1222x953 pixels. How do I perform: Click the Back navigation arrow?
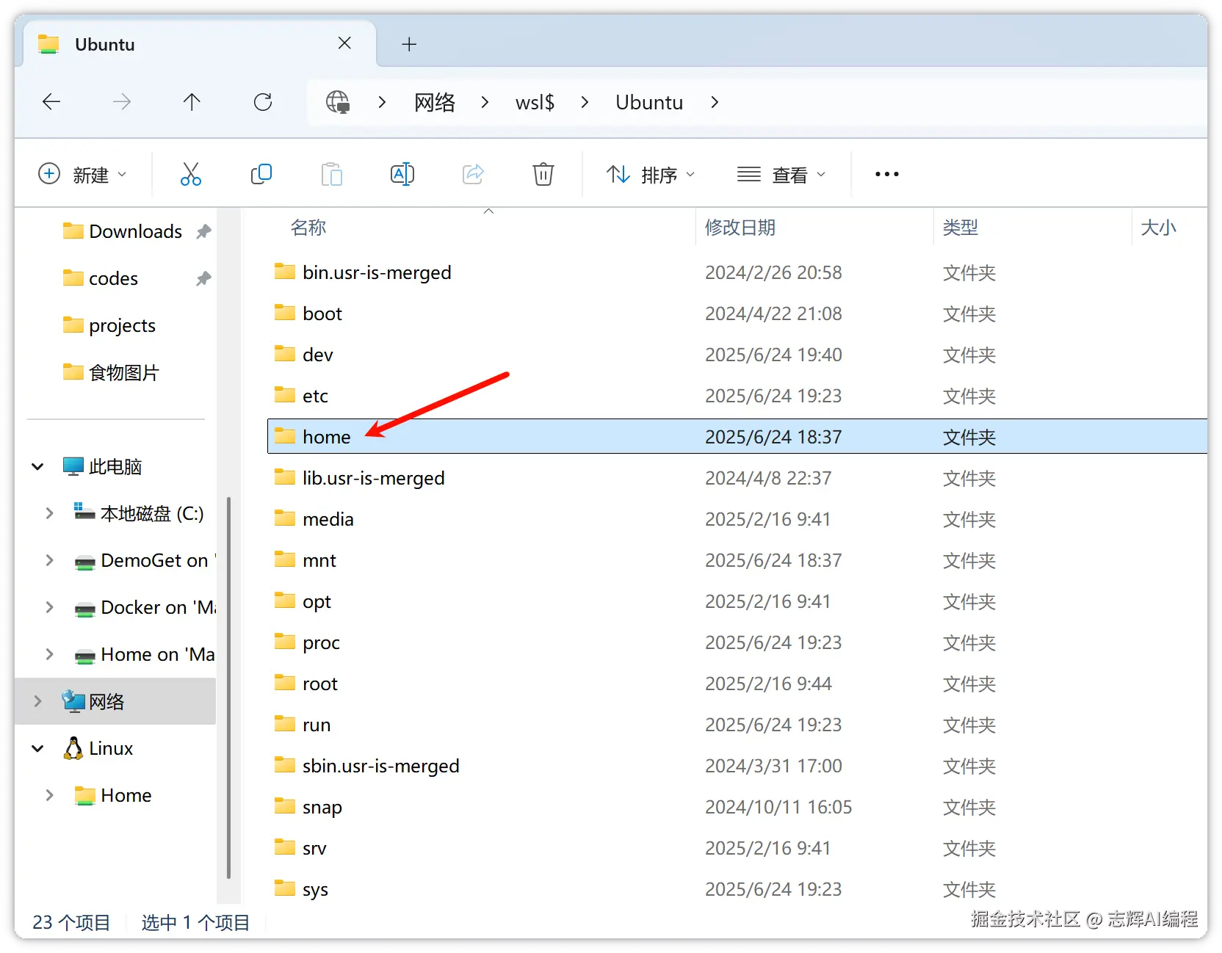pyautogui.click(x=51, y=102)
